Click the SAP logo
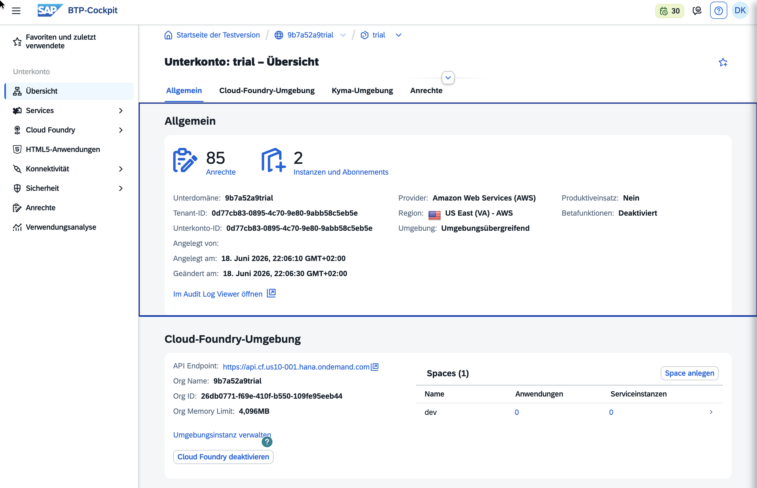This screenshot has width=757, height=488. pos(50,11)
